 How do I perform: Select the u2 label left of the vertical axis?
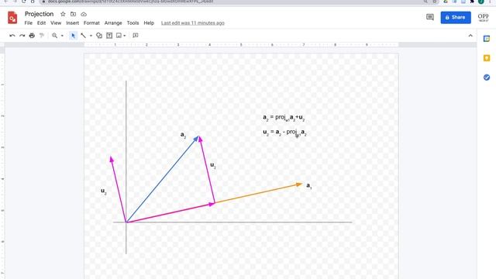click(104, 191)
